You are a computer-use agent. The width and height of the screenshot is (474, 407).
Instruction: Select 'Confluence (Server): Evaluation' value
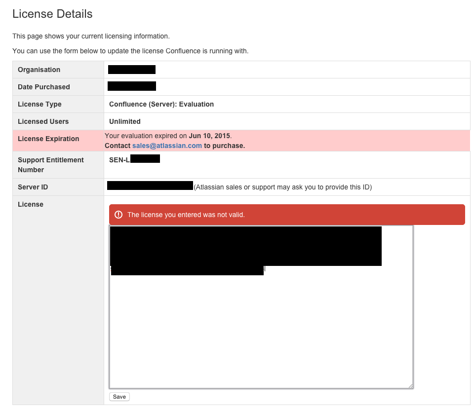[x=161, y=104]
